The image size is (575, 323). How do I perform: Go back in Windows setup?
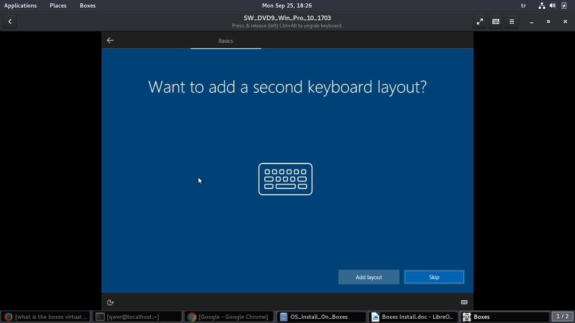tap(110, 40)
